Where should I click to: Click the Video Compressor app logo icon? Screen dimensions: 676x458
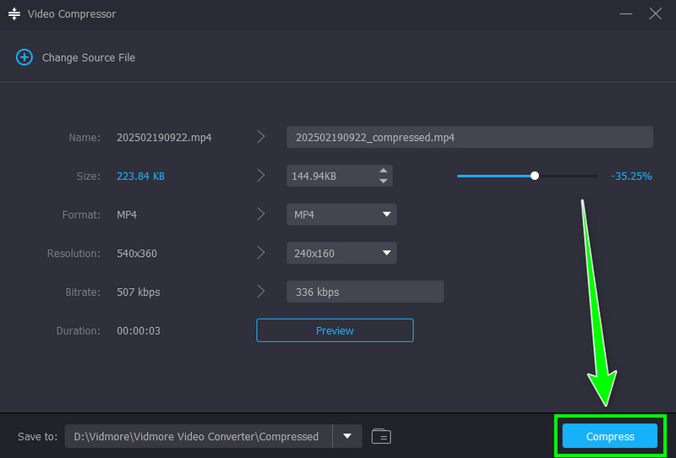[14, 14]
